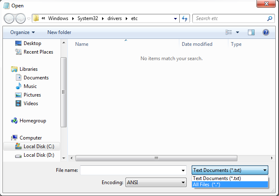This screenshot has height=196, width=279.
Task: Open address bar history dropdown arrow
Action: (175, 18)
